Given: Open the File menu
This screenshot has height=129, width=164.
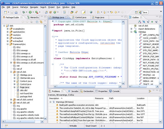Looking at the screenshot, I should (x=3, y=7).
